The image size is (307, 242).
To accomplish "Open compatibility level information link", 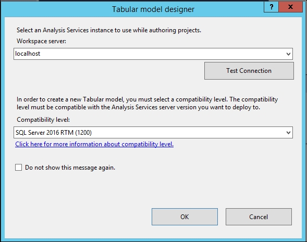I will click(94, 144).
